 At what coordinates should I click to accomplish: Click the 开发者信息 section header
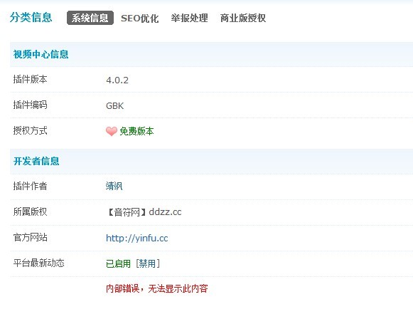36,161
